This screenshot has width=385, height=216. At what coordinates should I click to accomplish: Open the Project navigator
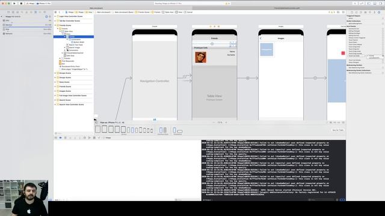8,12
